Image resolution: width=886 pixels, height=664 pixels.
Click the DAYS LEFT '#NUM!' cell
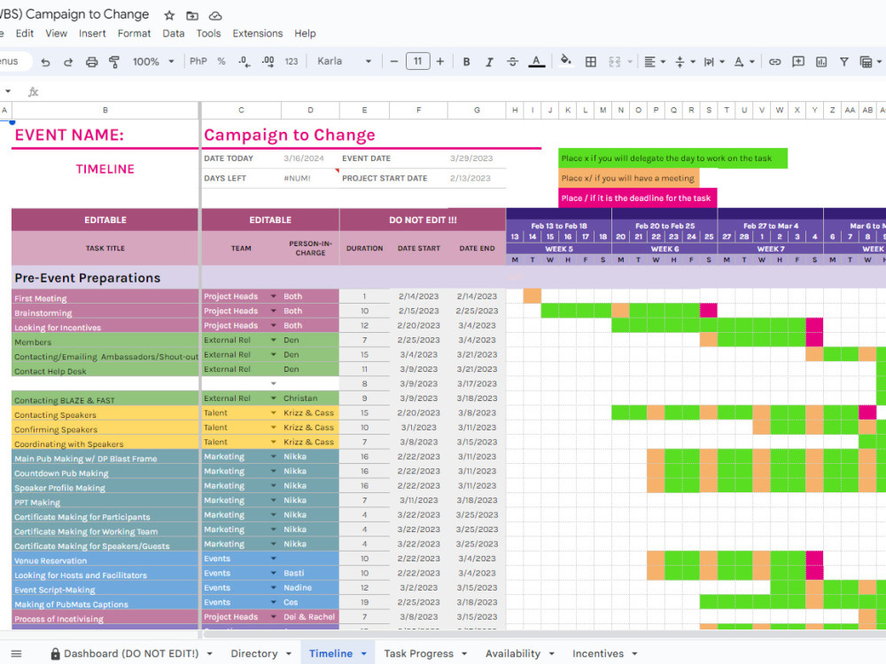click(309, 178)
